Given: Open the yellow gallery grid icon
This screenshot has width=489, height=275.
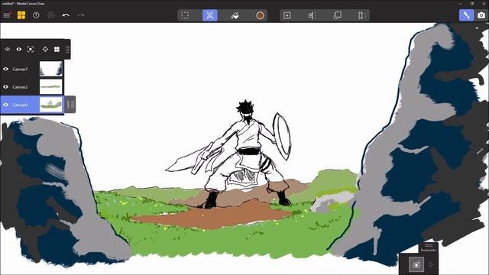Looking at the screenshot, I should (x=21, y=15).
